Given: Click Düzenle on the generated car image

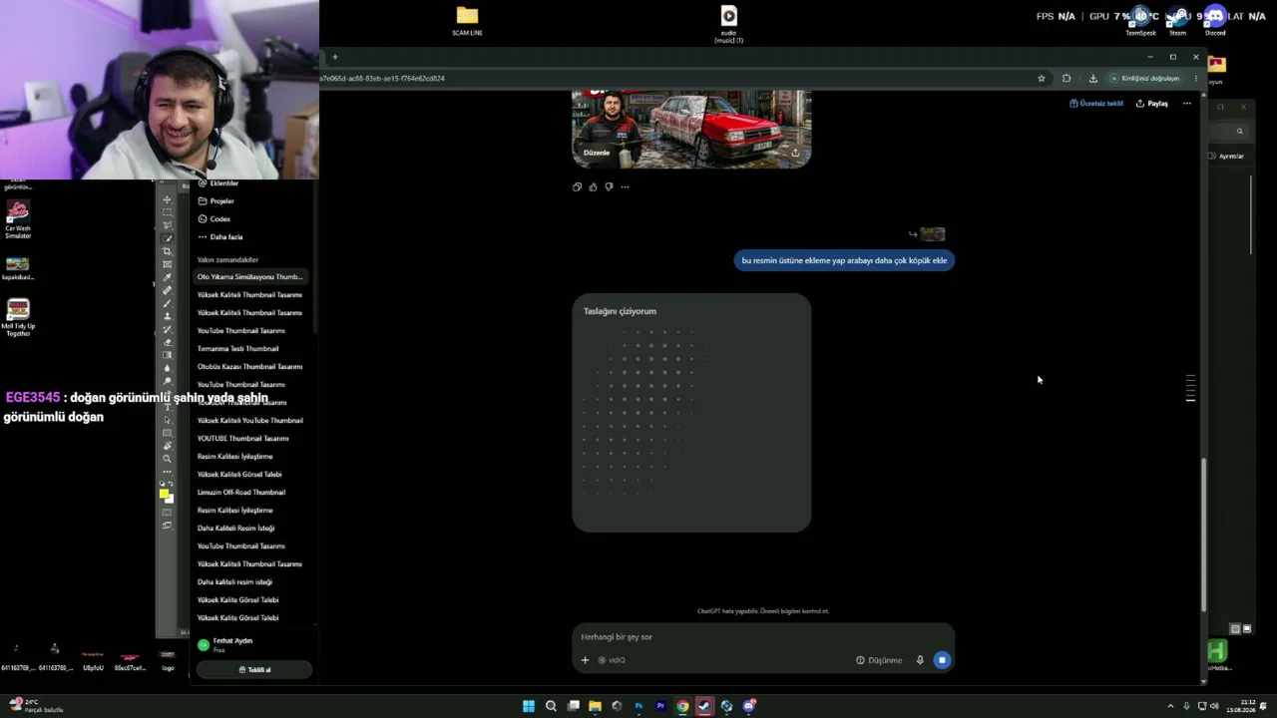Looking at the screenshot, I should [x=597, y=153].
